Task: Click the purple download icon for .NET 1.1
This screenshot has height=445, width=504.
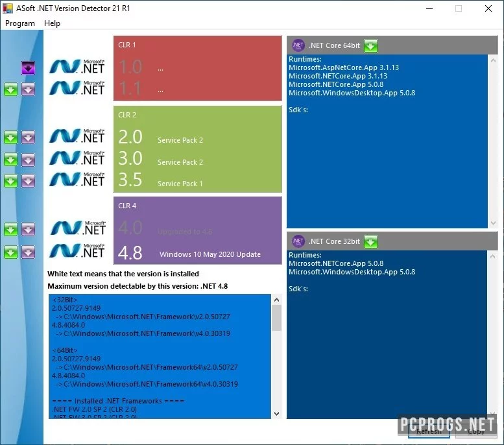Action: [x=29, y=90]
